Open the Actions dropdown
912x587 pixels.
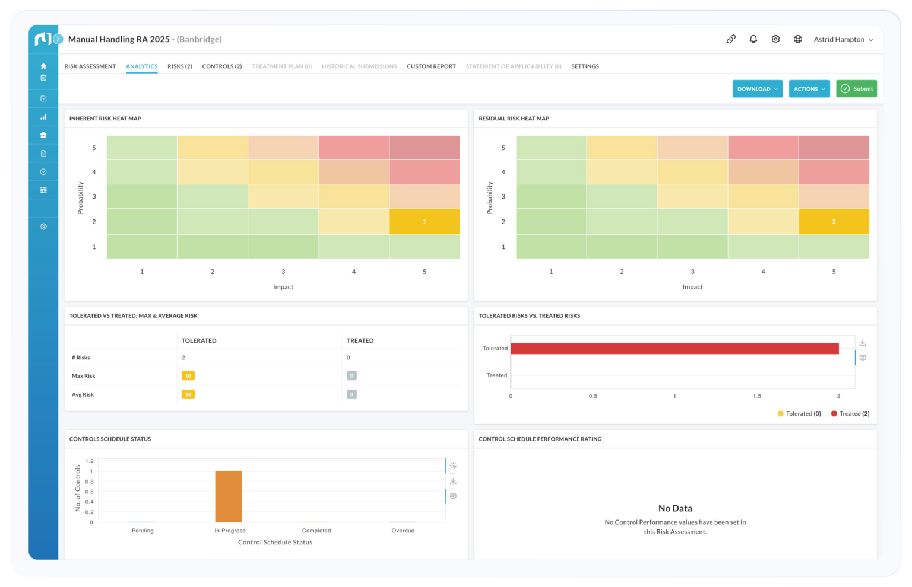pyautogui.click(x=809, y=89)
